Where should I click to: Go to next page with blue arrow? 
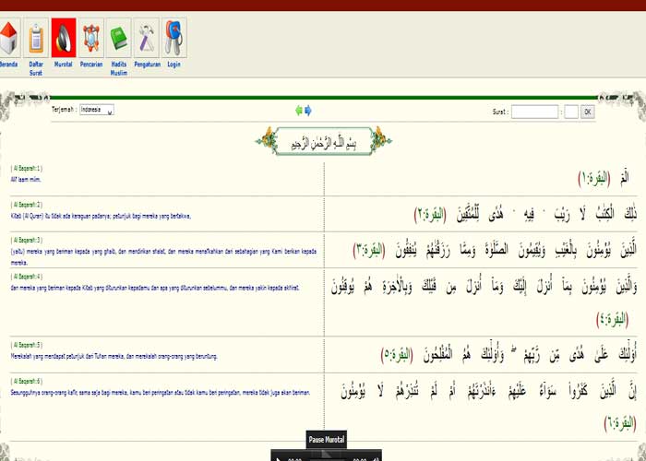point(307,111)
